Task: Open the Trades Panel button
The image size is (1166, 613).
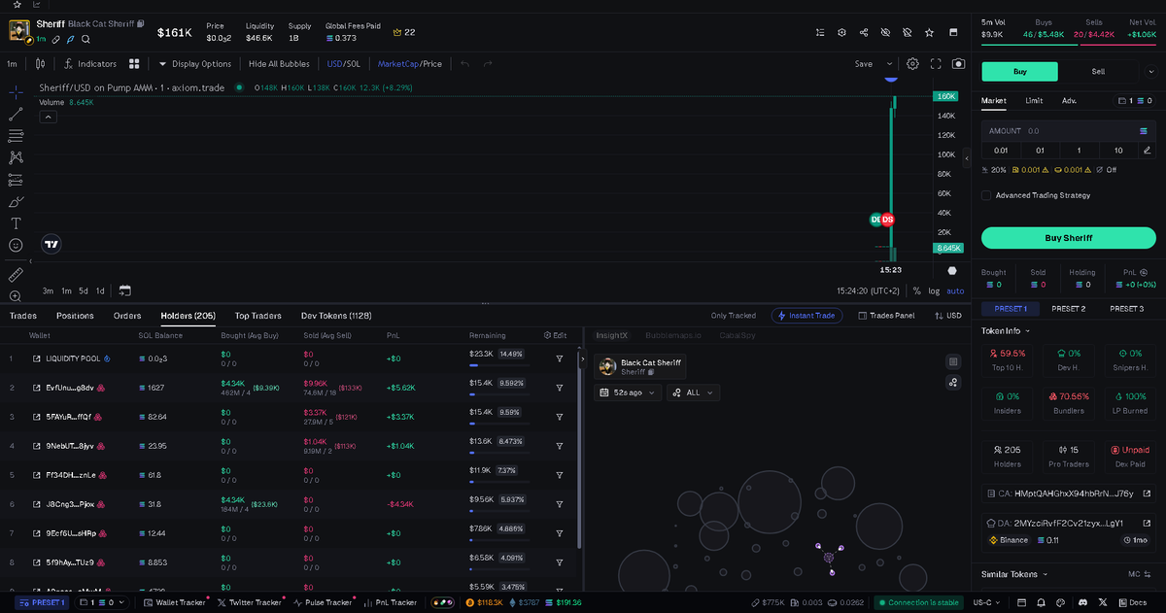Action: tap(886, 316)
